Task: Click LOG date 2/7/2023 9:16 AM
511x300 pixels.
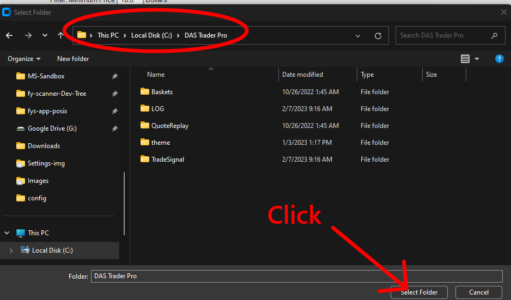Action: [x=307, y=109]
